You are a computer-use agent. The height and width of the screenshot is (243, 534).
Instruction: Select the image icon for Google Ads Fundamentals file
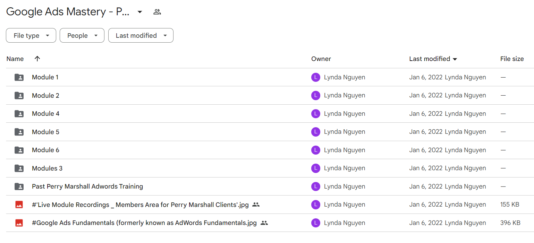[x=19, y=223]
